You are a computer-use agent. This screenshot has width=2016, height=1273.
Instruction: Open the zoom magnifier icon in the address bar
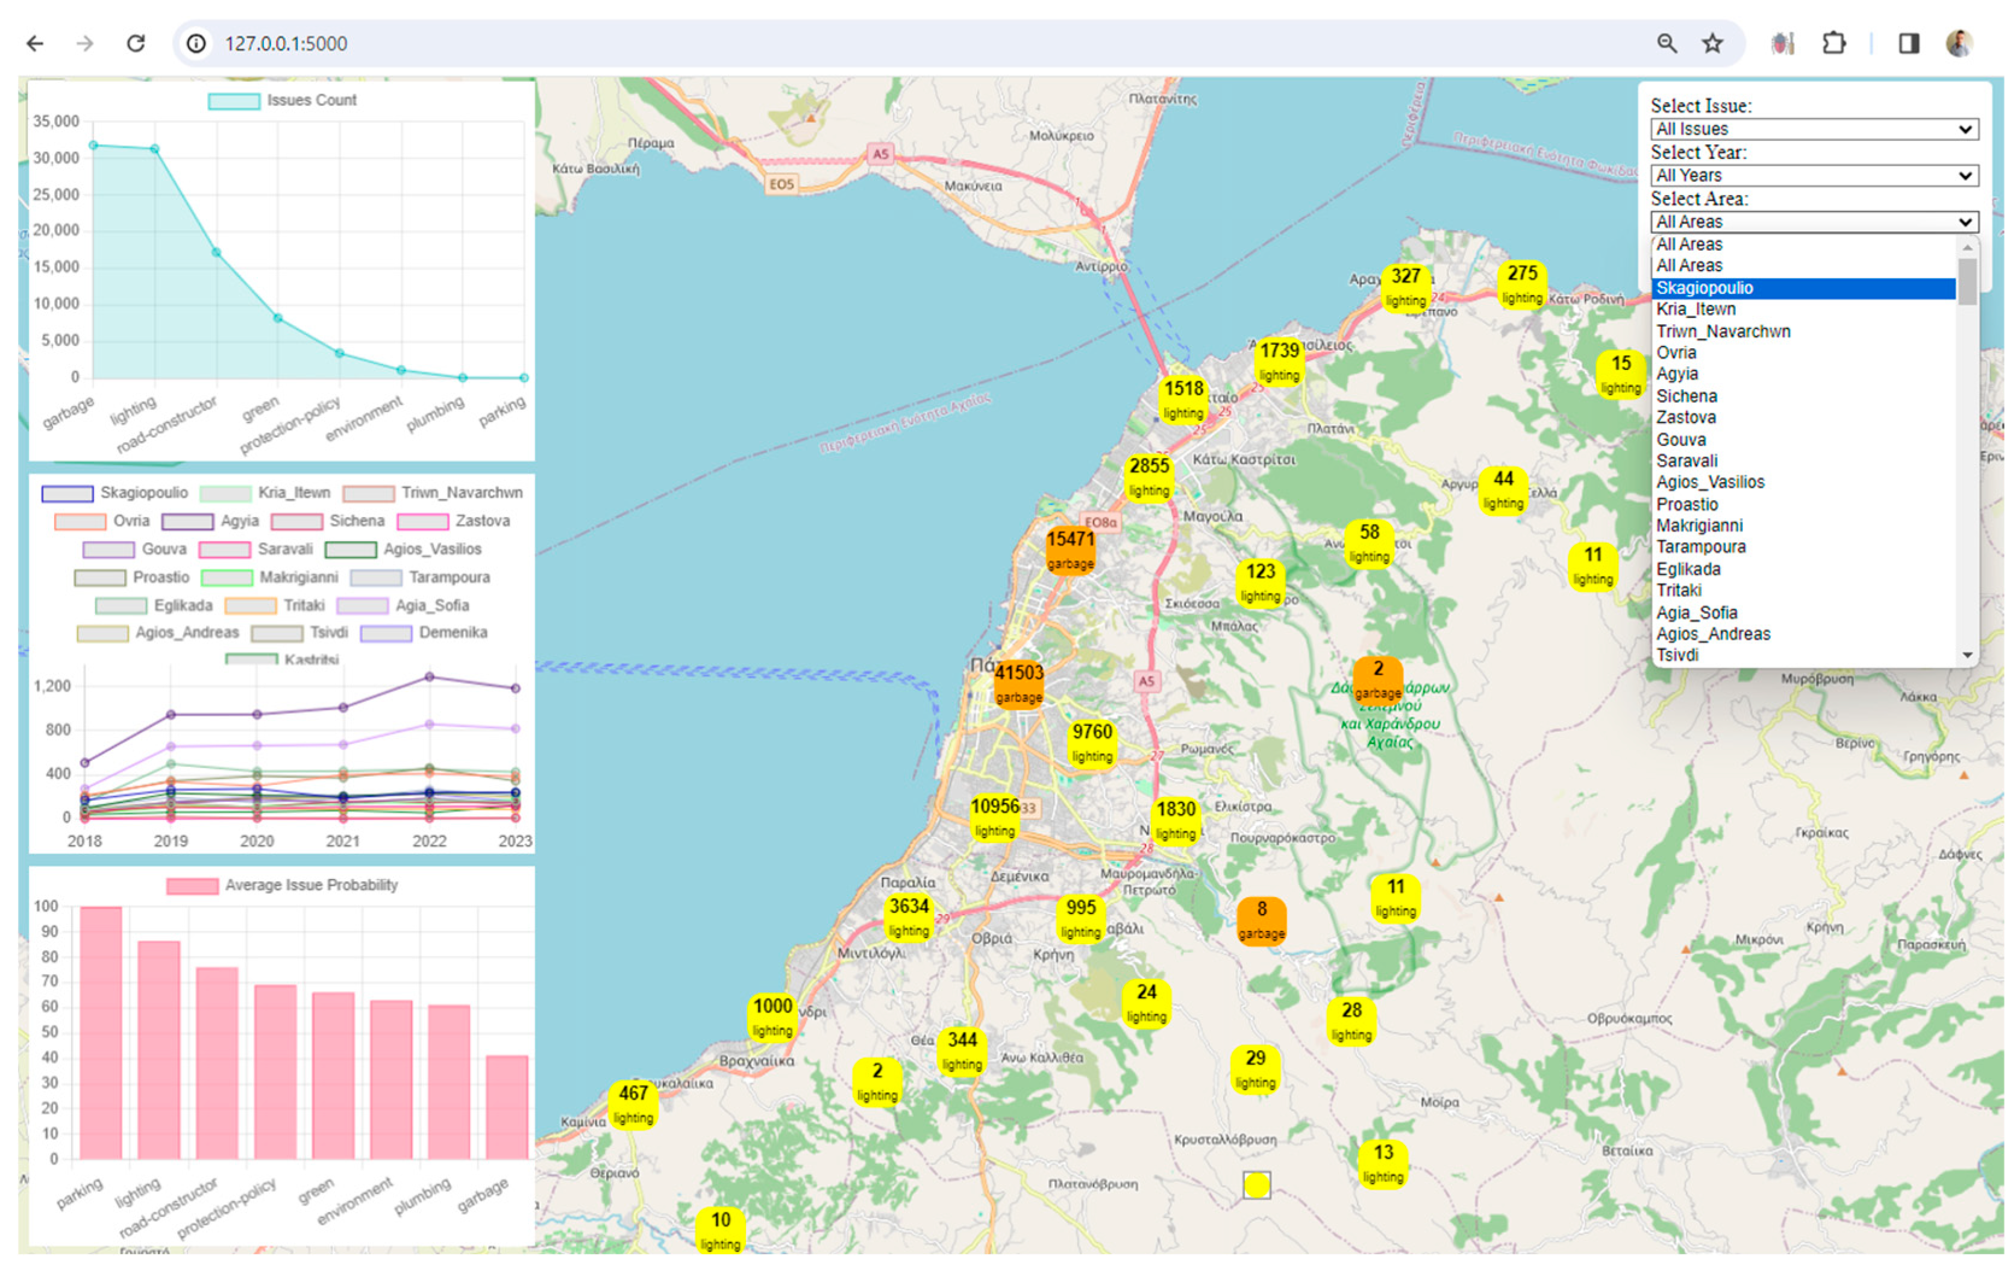[1666, 43]
